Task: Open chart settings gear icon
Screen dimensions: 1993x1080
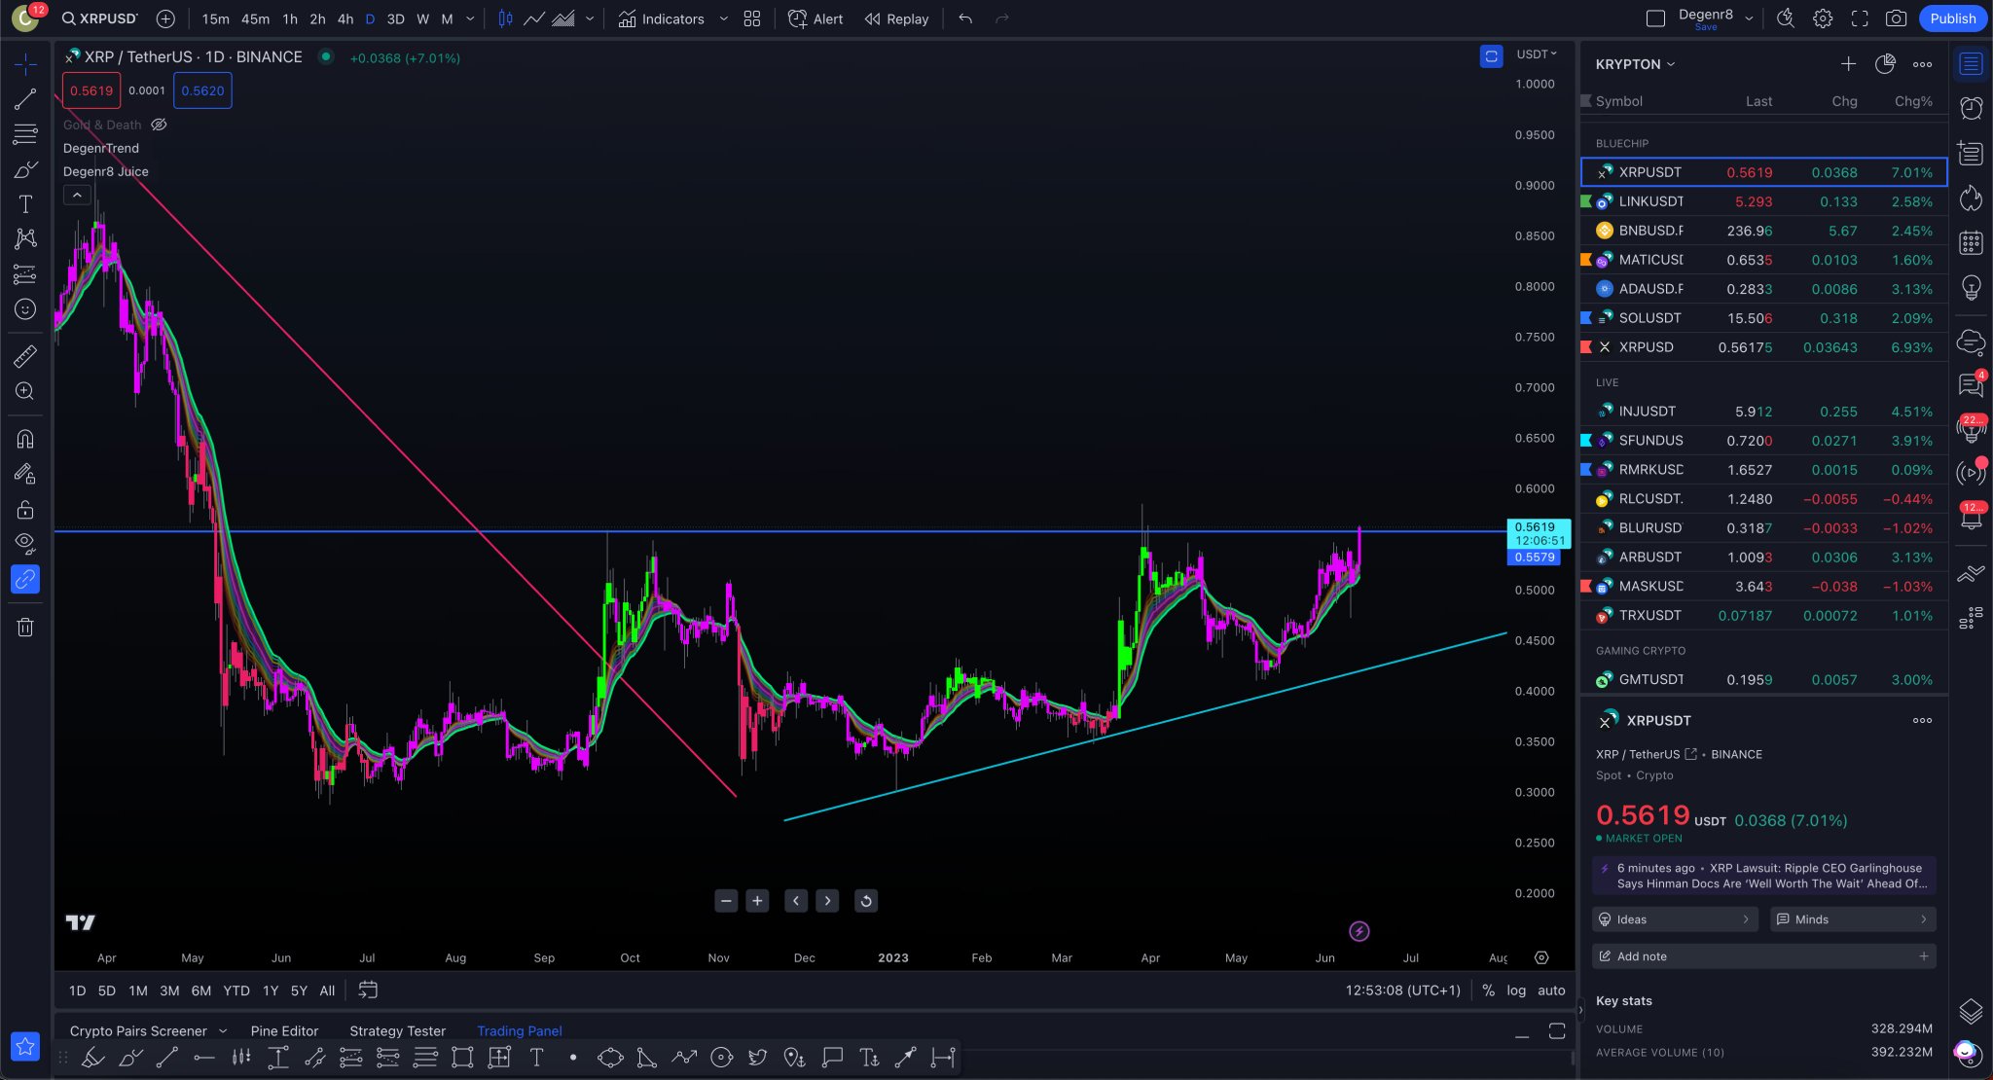Action: (x=1823, y=18)
